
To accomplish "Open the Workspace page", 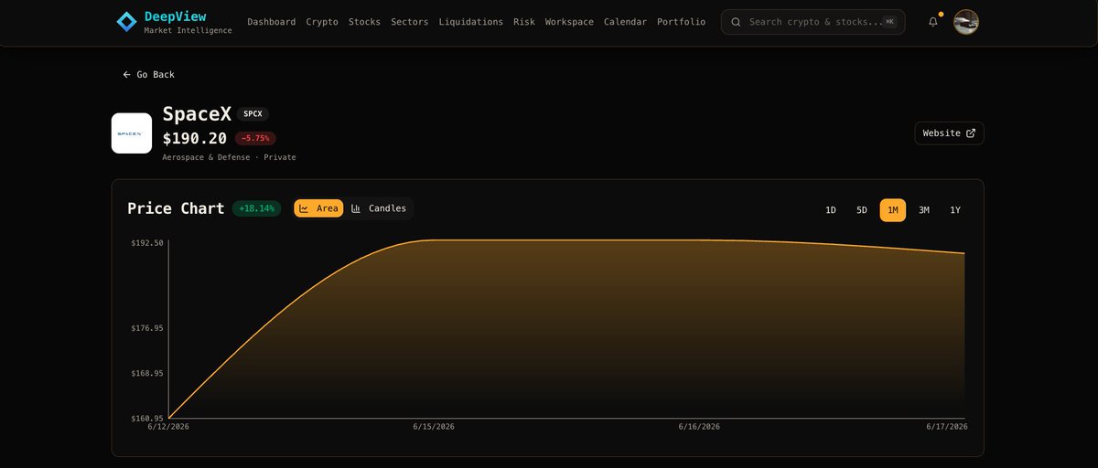I will point(569,22).
